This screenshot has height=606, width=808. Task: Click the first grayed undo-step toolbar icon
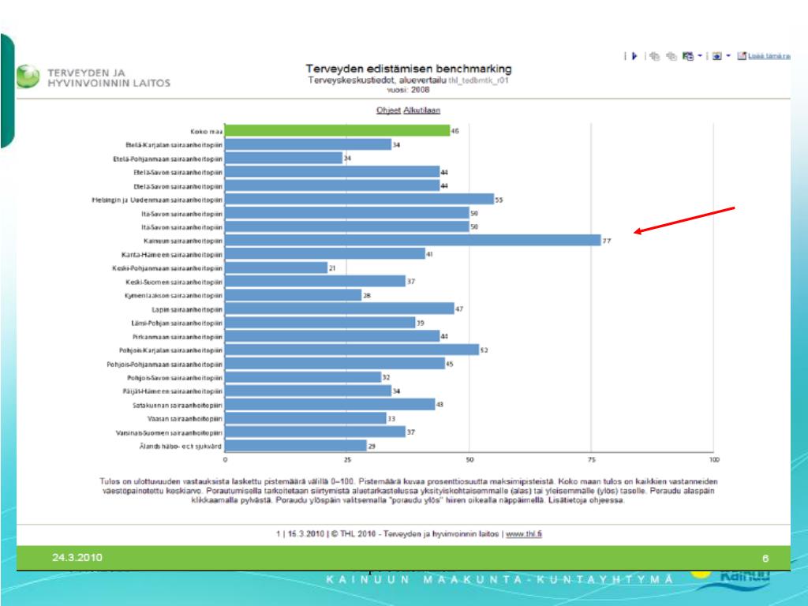pos(654,56)
